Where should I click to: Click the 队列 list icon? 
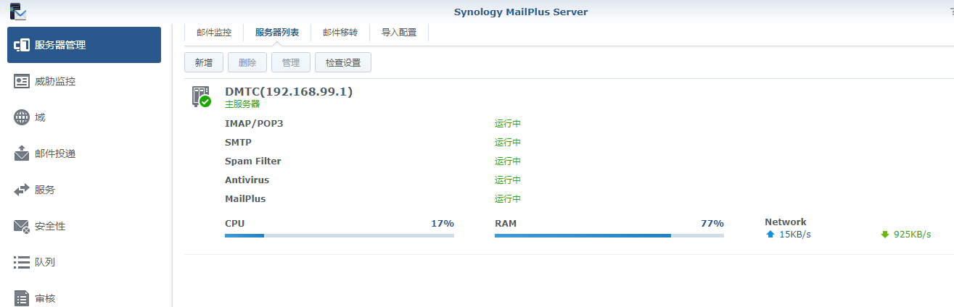click(x=22, y=262)
